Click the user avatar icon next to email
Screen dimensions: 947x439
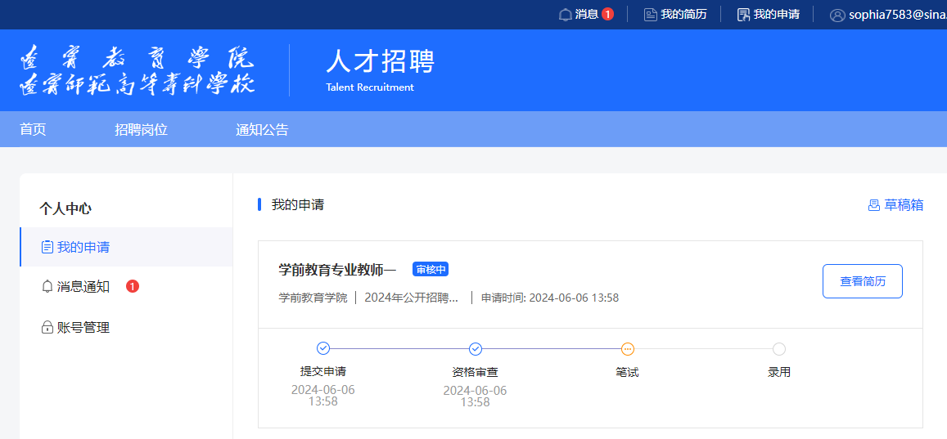[837, 15]
